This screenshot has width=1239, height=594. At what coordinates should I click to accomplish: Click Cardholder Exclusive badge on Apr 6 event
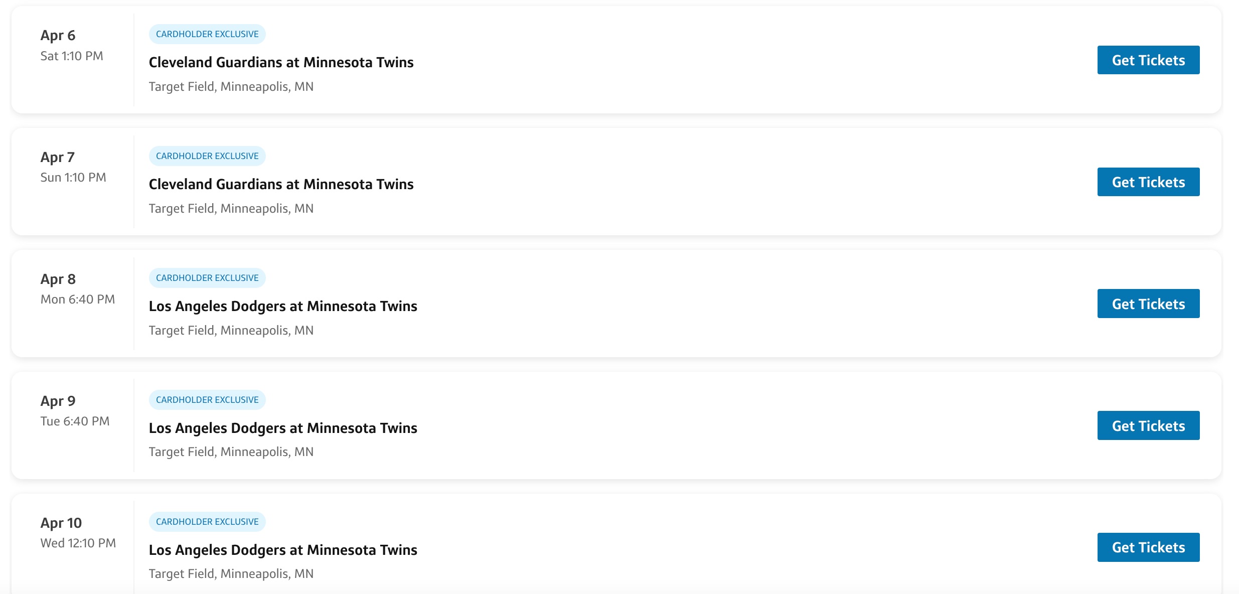pyautogui.click(x=207, y=34)
